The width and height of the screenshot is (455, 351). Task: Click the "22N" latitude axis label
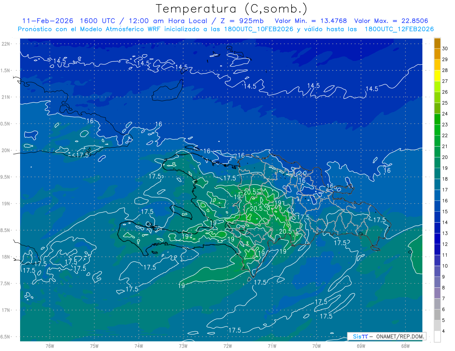pyautogui.click(x=6, y=44)
